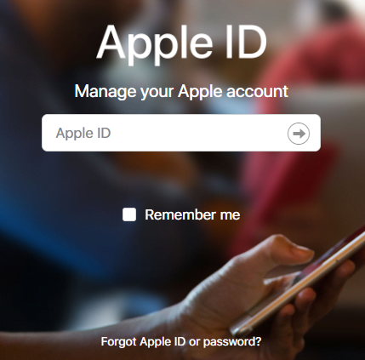Click the Manage your Apple account subtitle
The image size is (365, 360).
181,92
